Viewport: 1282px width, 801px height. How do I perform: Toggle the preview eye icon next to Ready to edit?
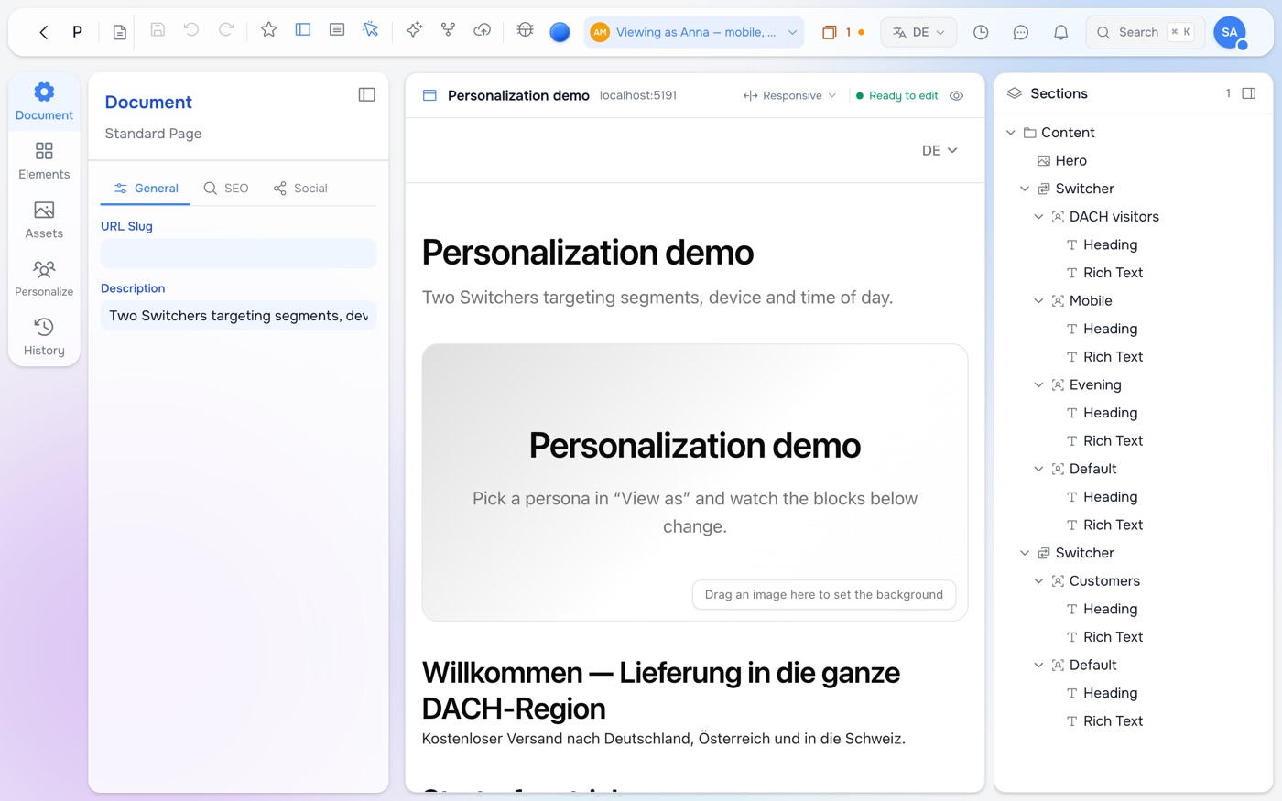coord(956,95)
